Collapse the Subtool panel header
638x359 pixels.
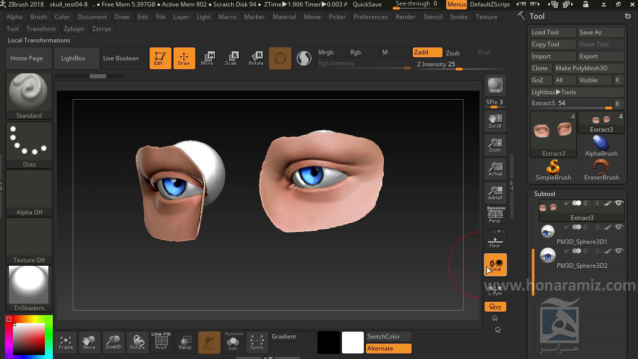pyautogui.click(x=545, y=194)
